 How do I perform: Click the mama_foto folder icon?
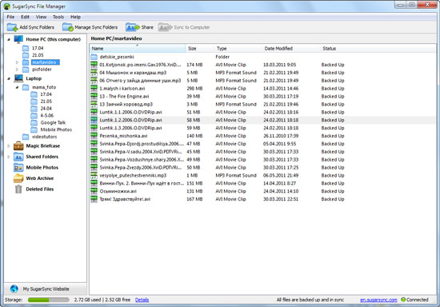[x=26, y=87]
